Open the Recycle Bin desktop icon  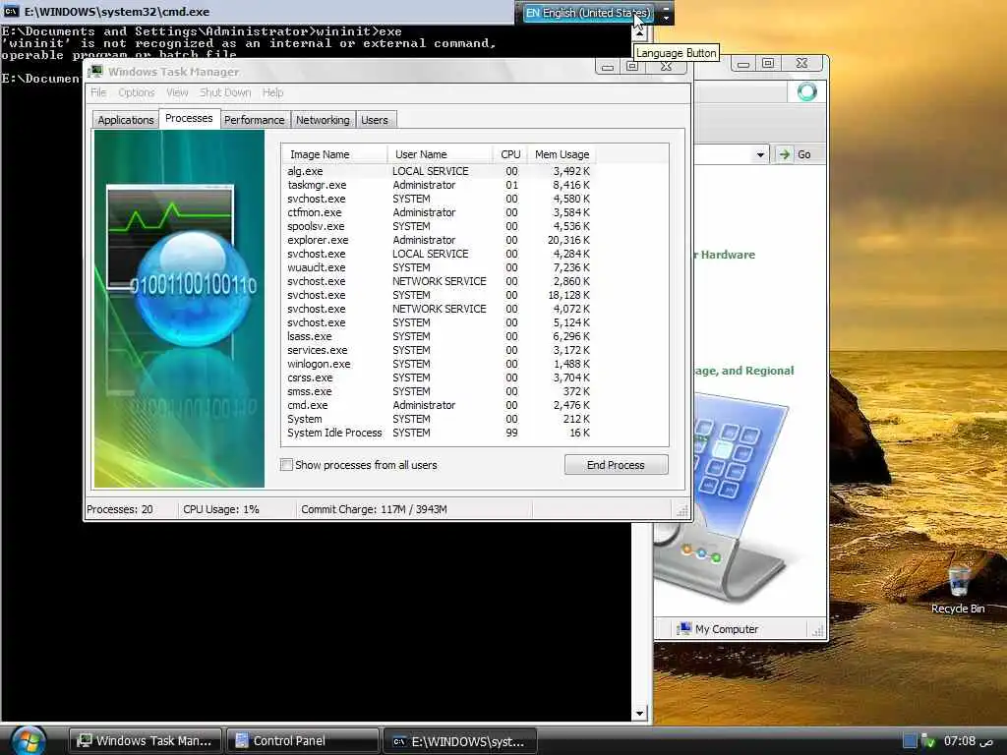[x=958, y=590]
